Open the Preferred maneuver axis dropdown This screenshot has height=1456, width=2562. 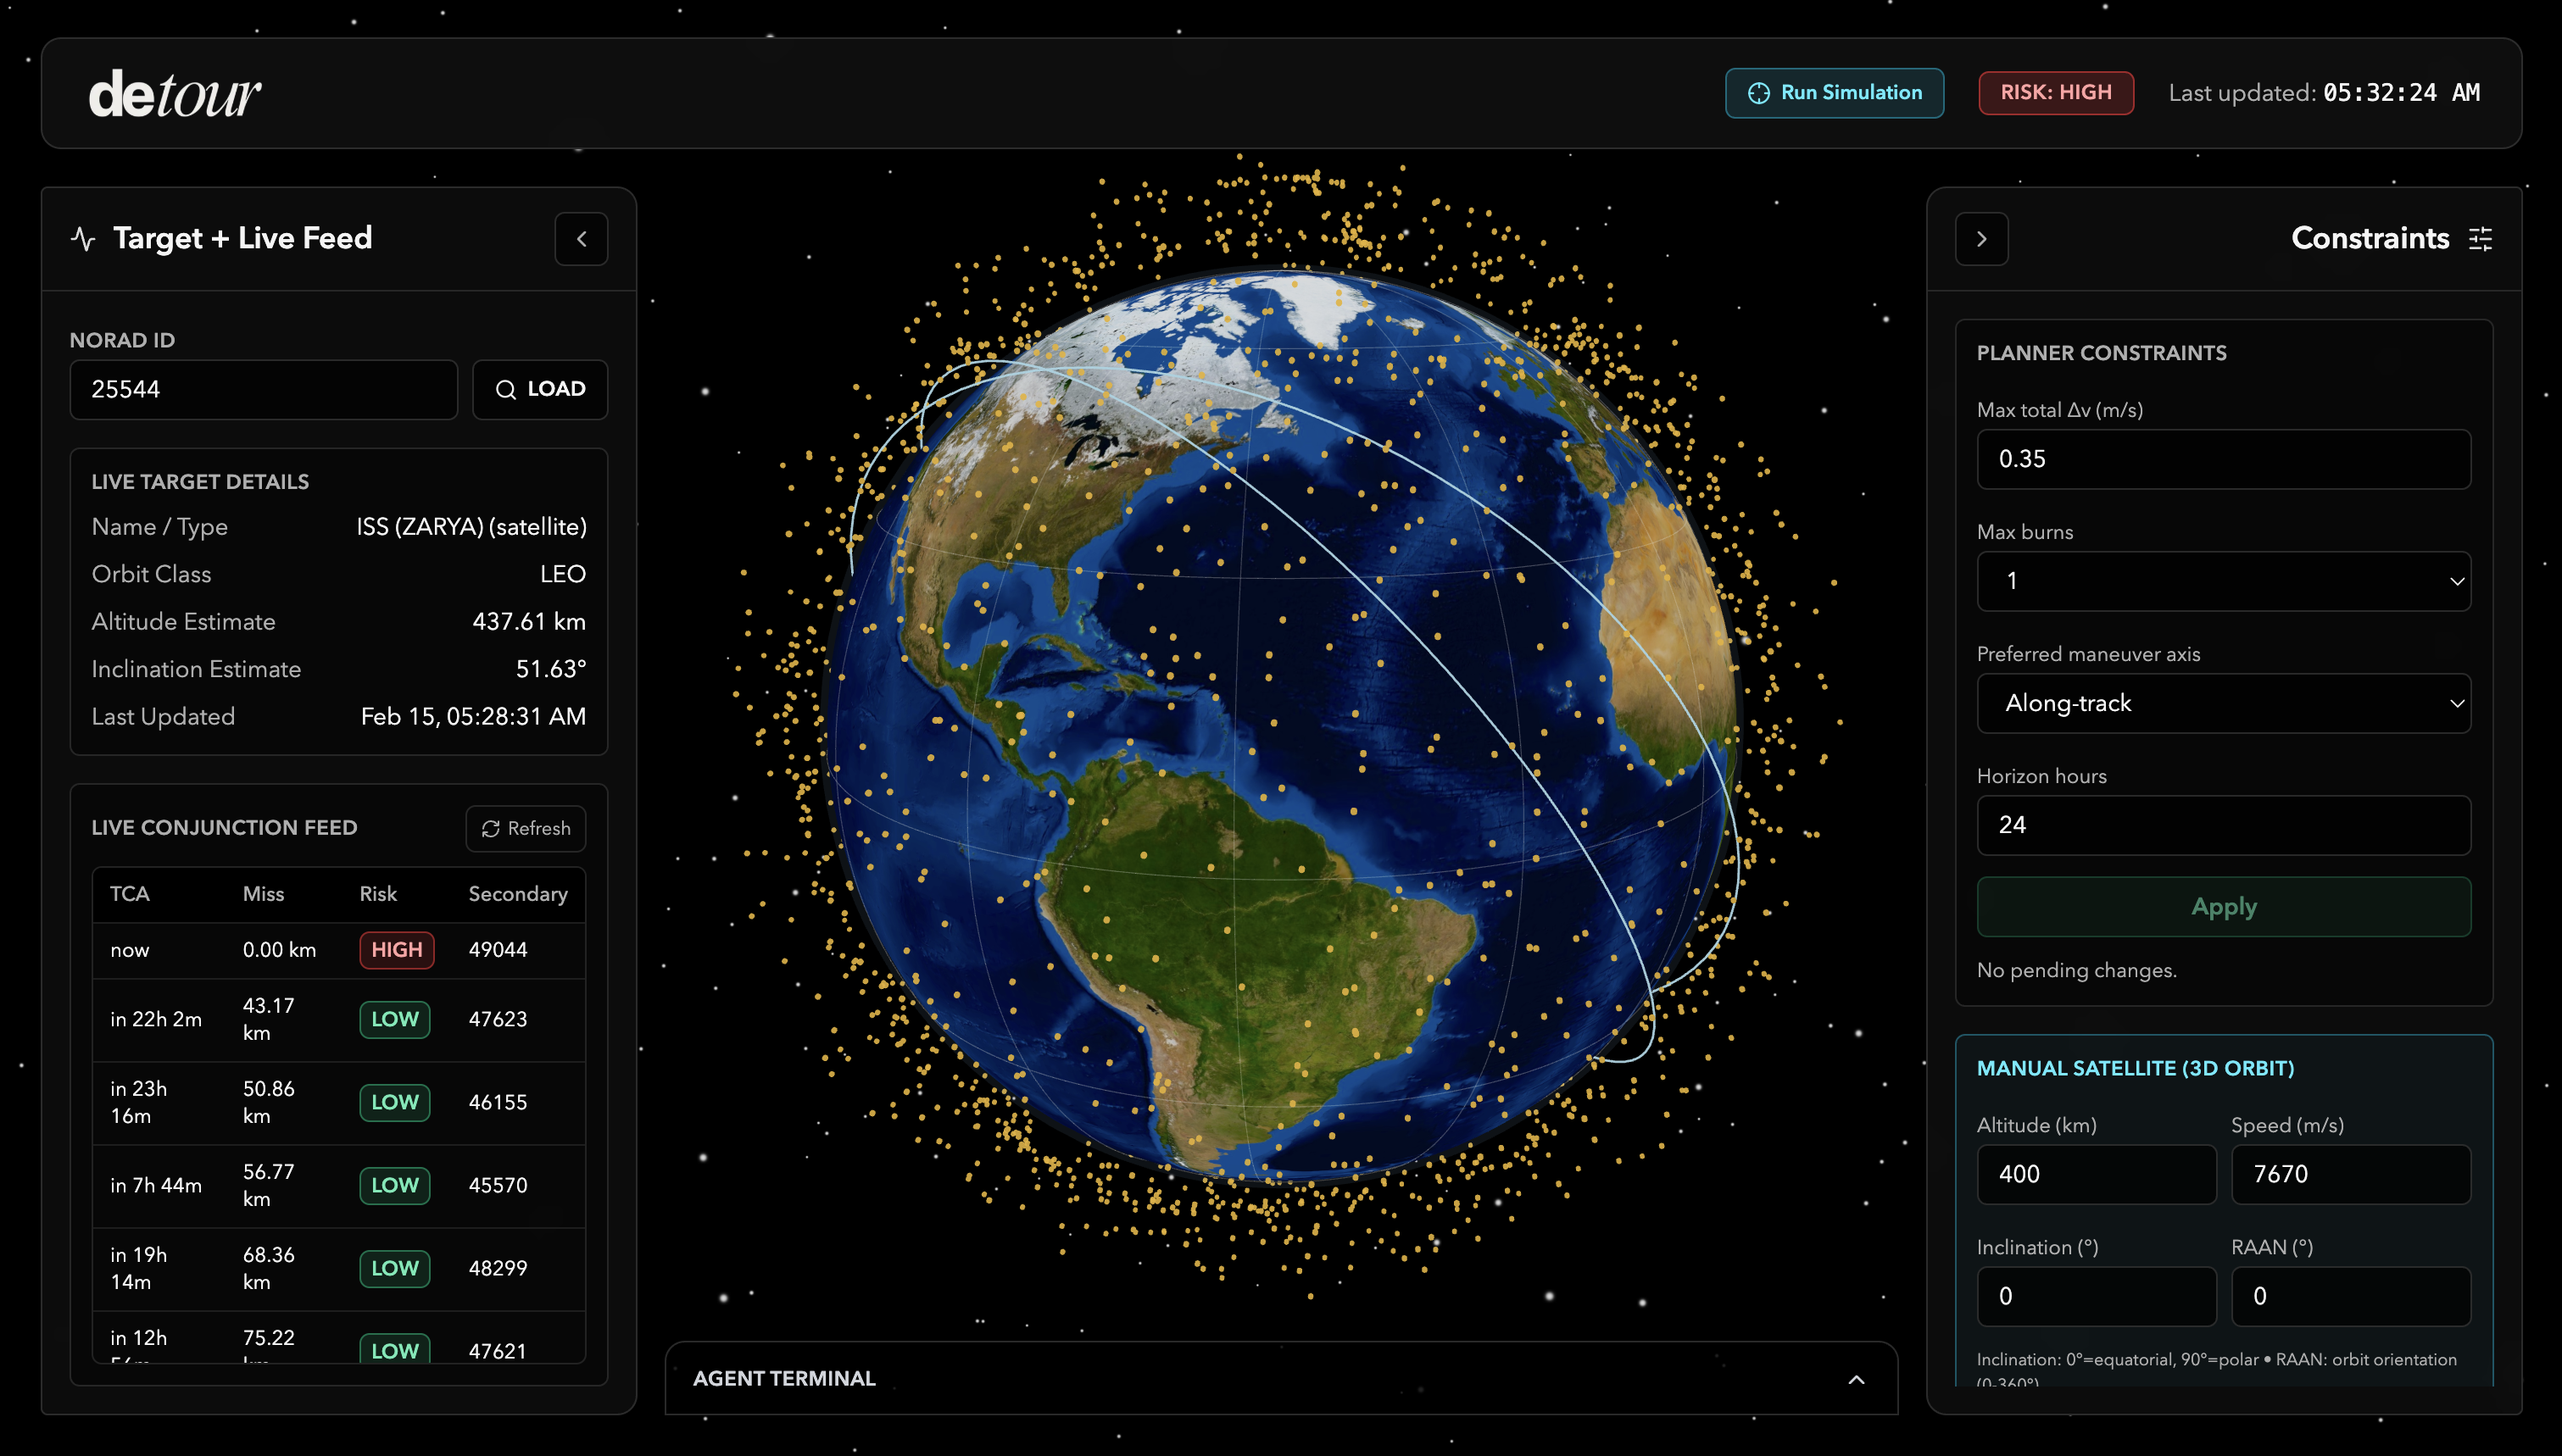(x=2223, y=703)
